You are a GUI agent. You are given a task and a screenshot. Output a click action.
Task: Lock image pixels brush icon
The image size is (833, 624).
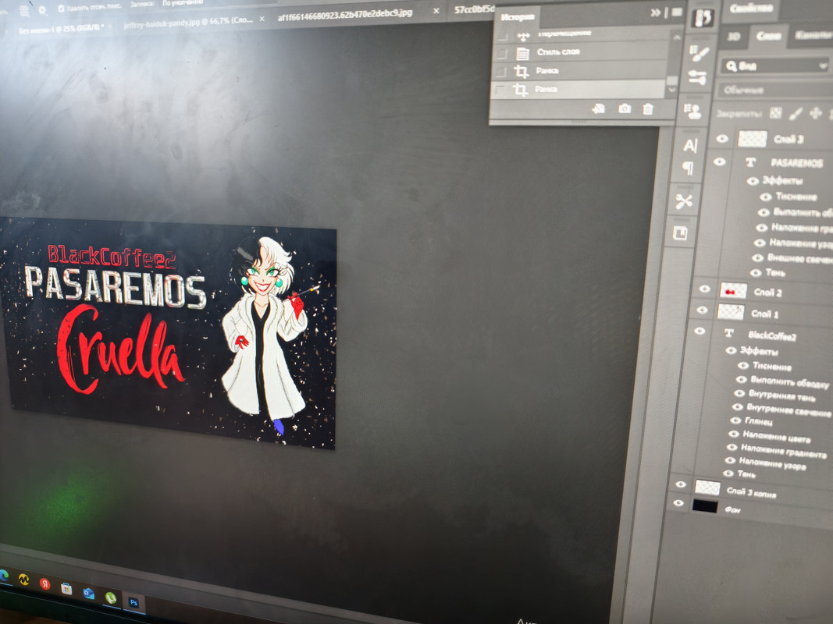coord(796,113)
